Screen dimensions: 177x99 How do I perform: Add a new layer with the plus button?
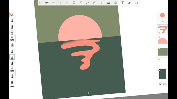click(163, 21)
